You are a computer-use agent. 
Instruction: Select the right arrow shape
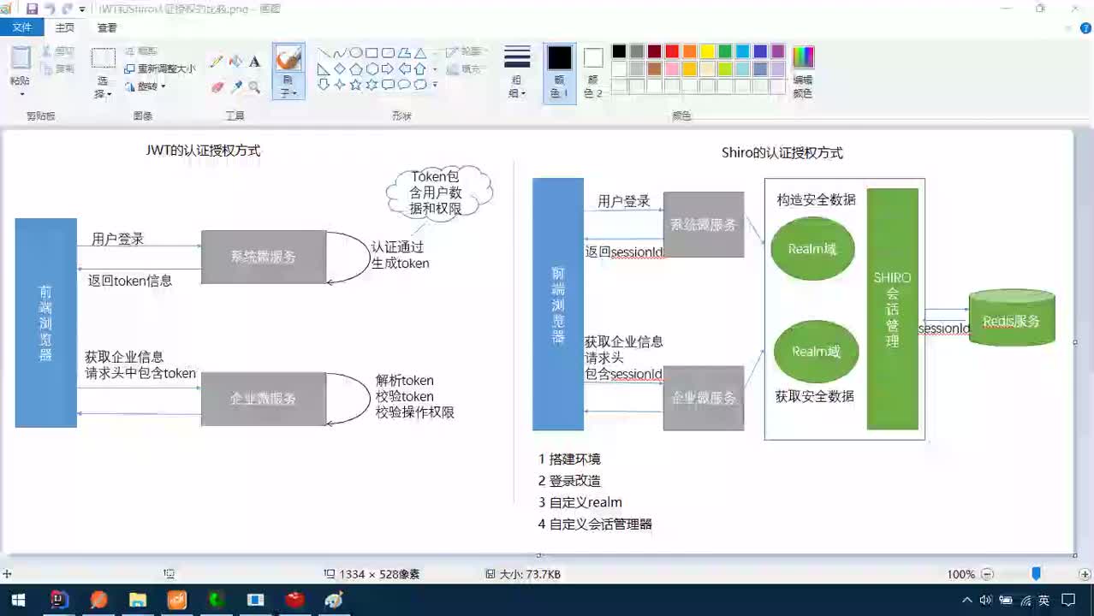(x=389, y=68)
